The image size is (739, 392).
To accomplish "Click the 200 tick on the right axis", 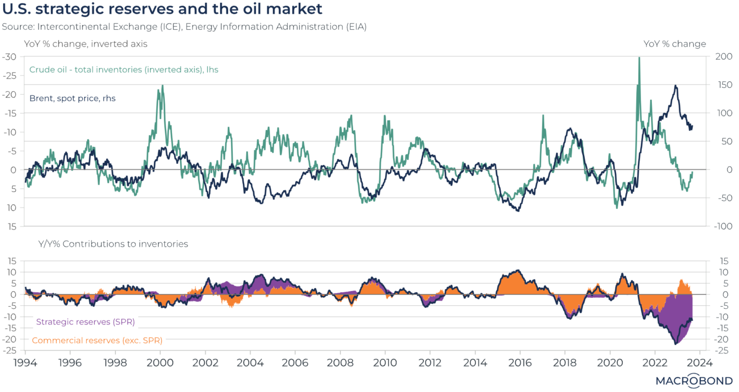I will 724,57.
